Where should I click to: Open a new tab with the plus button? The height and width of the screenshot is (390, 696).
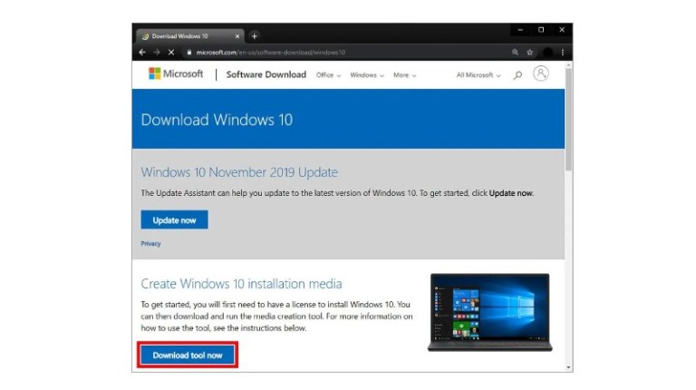[x=255, y=36]
